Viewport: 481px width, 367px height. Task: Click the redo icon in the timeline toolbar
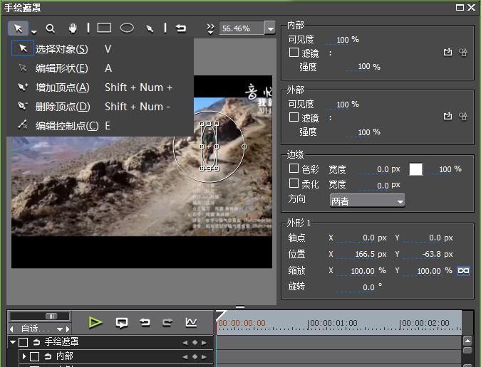(x=167, y=322)
